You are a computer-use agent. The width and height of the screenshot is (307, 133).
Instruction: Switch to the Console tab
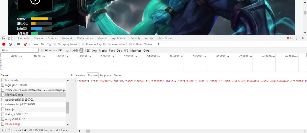[x=39, y=38]
